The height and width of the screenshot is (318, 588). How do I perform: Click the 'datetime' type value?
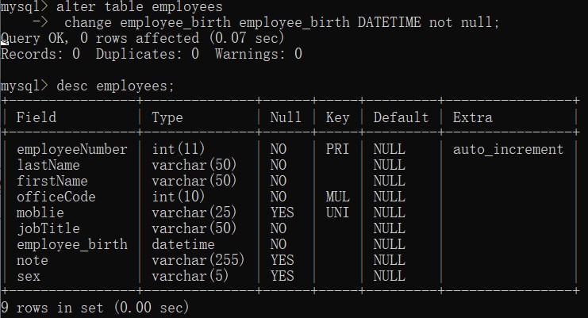[x=183, y=244]
